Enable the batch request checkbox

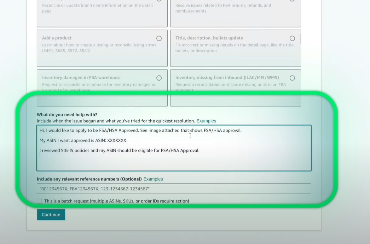[39, 201]
